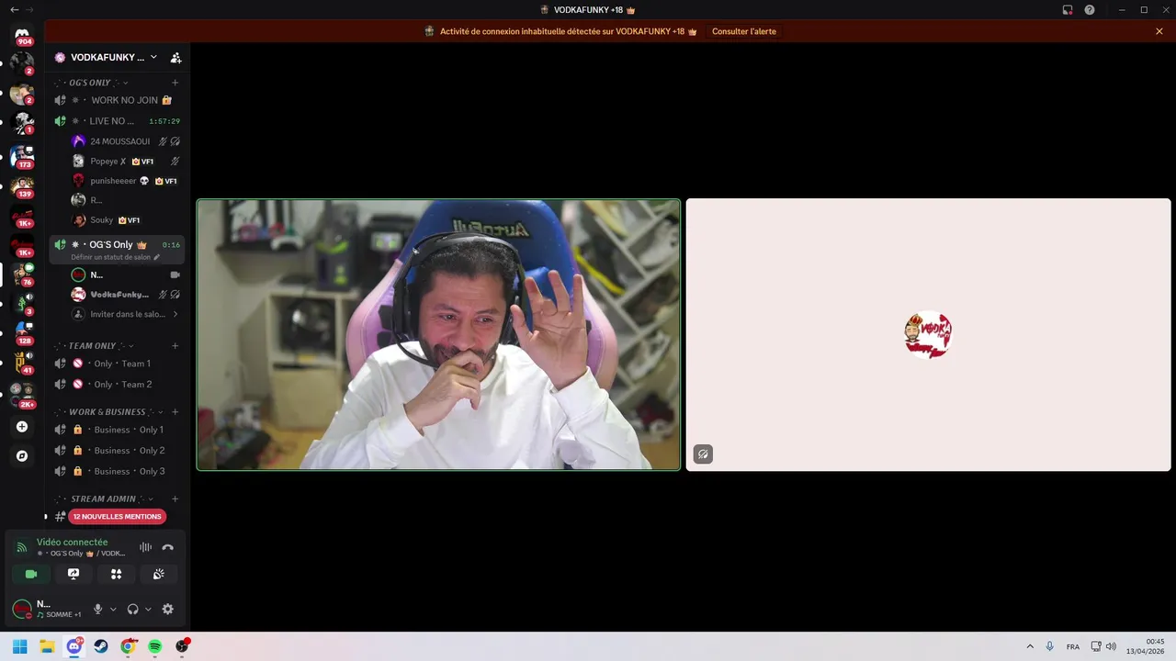Start screen sharing
Screen dimensions: 1176x661
click(73, 574)
